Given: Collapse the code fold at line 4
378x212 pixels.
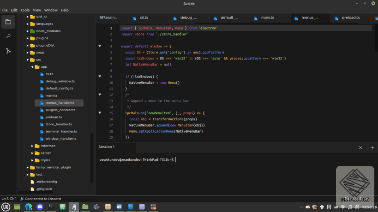Looking at the screenshot, I should [x=100, y=46].
